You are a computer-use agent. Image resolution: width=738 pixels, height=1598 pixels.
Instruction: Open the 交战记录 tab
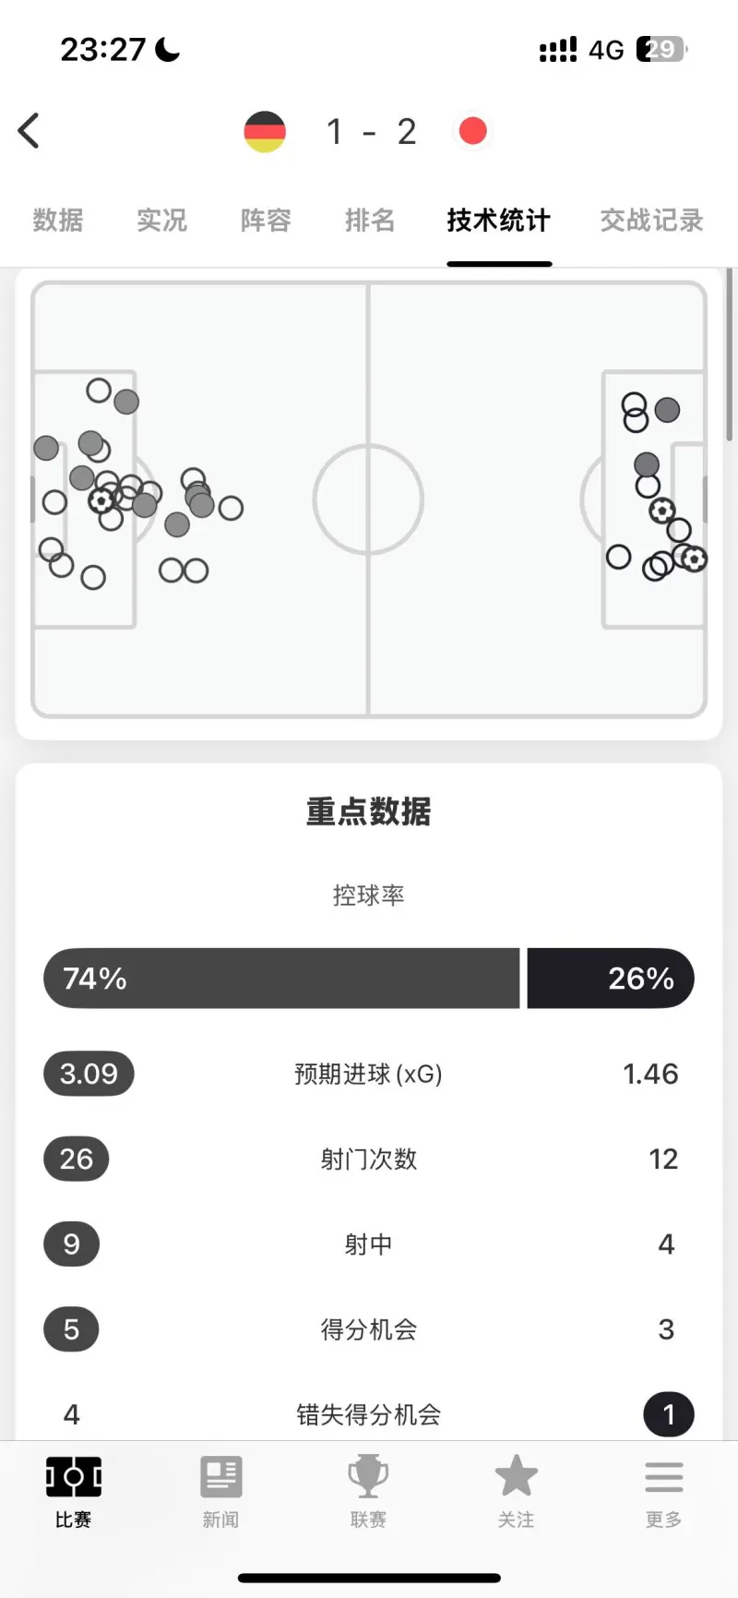(x=651, y=221)
